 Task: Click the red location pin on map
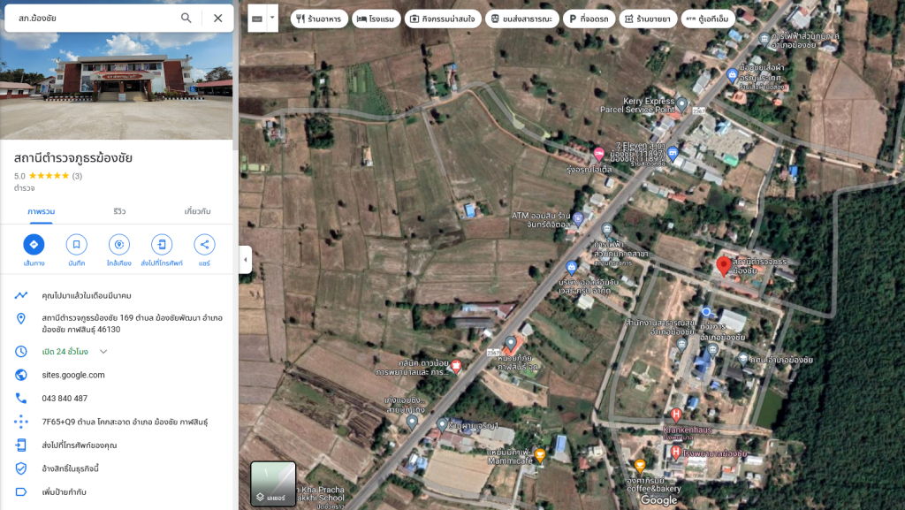tap(723, 266)
